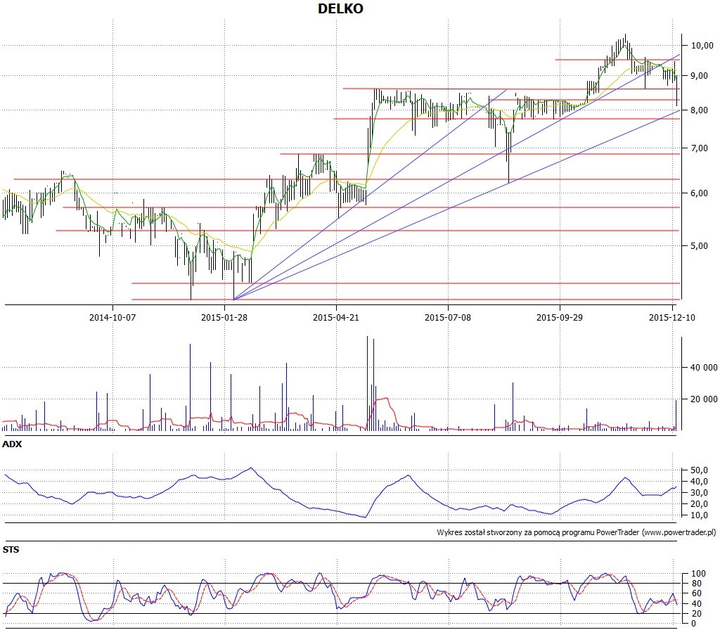Click the DELKO chart title
The width and height of the screenshot is (720, 630).
pyautogui.click(x=340, y=8)
